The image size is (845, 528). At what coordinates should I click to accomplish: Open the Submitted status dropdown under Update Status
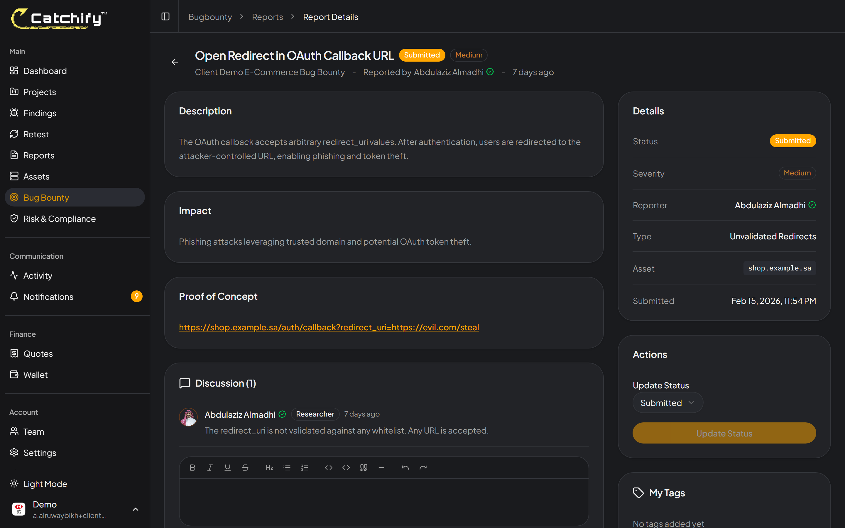(x=667, y=402)
